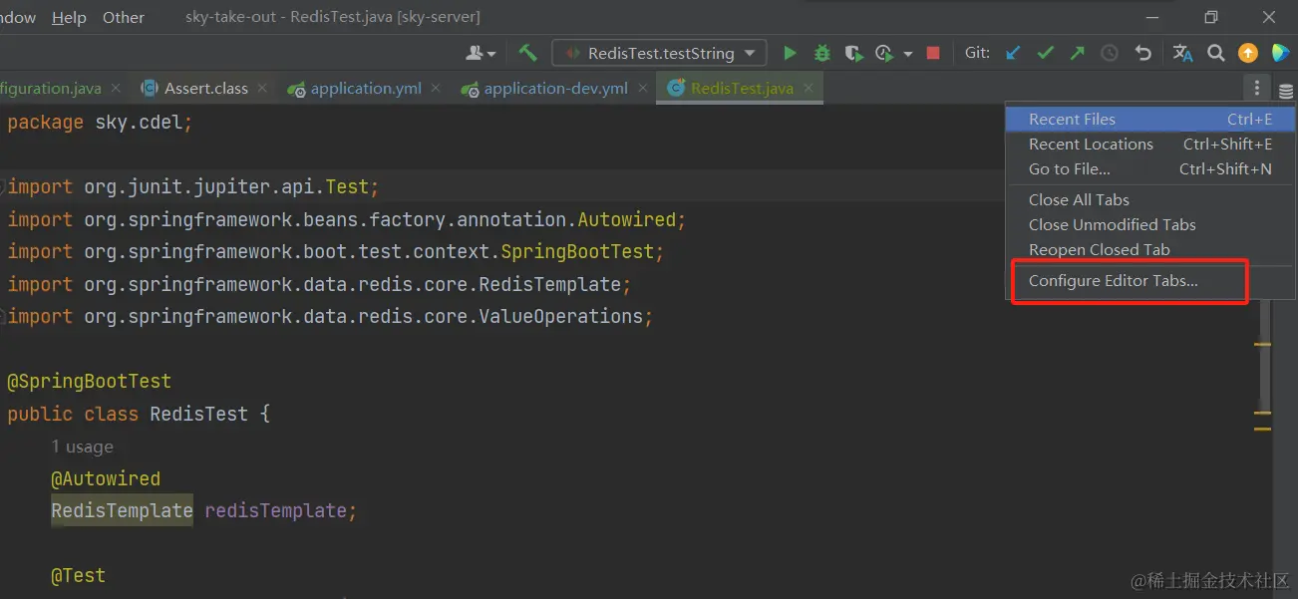This screenshot has height=599, width=1298.
Task: Expand the profiler dropdown arrow
Action: [x=907, y=54]
